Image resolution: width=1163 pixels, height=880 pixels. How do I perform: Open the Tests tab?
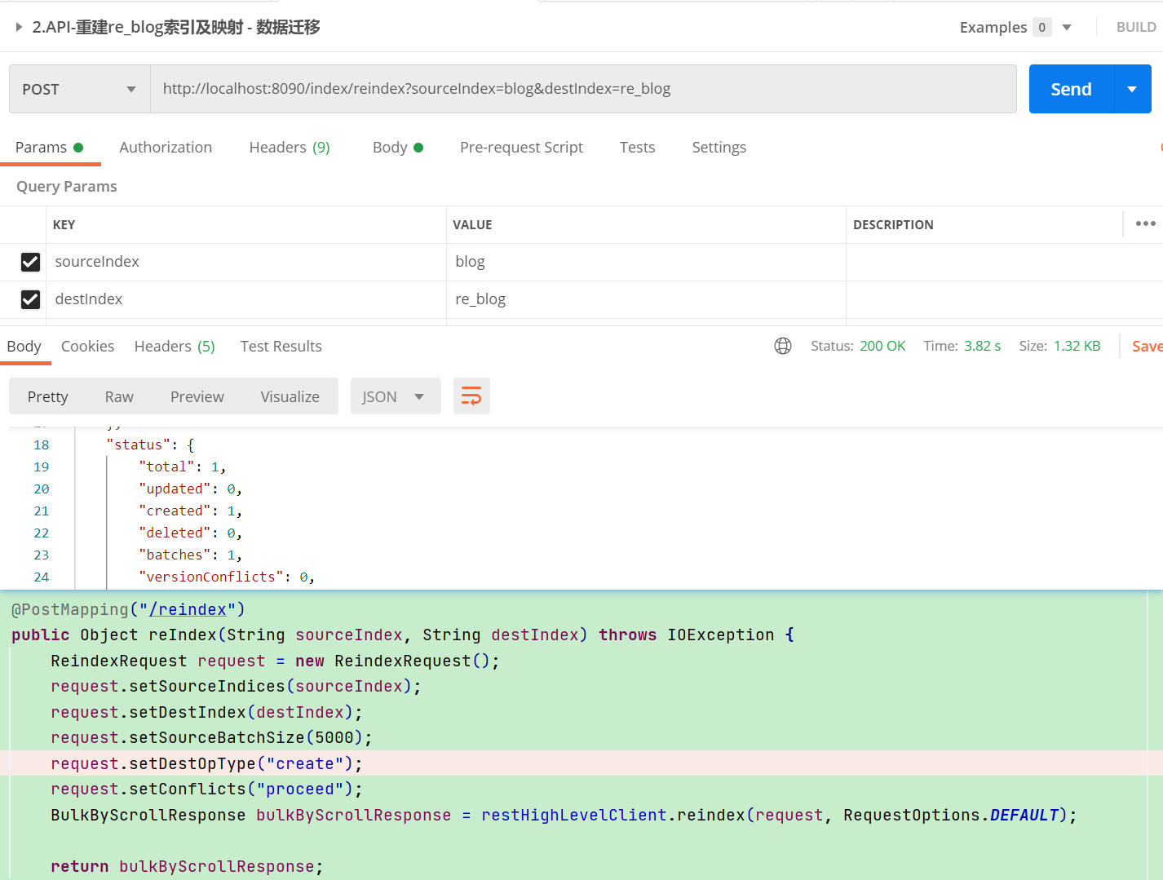[x=637, y=148]
